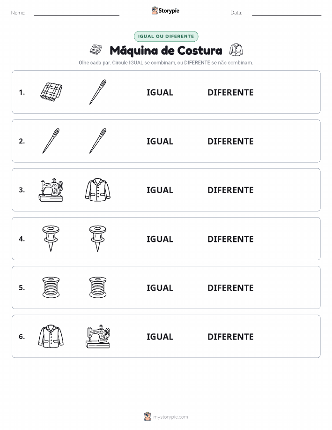Click the plaid fabric icon in row 1
The width and height of the screenshot is (332, 430).
click(x=51, y=92)
